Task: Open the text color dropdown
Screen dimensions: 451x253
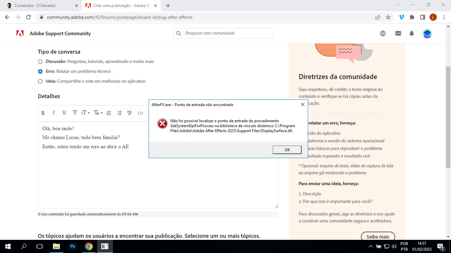Action: point(98,113)
